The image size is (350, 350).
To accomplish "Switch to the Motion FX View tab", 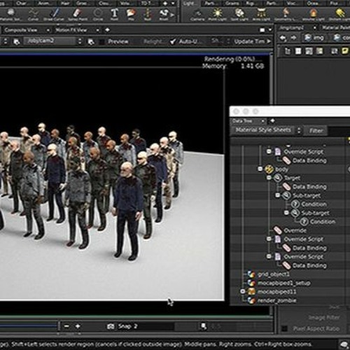I will (71, 30).
